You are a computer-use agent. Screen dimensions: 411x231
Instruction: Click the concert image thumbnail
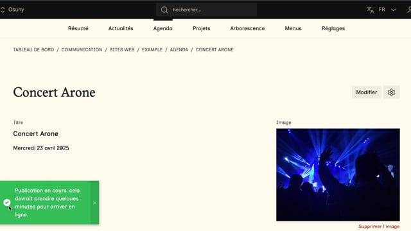point(338,175)
